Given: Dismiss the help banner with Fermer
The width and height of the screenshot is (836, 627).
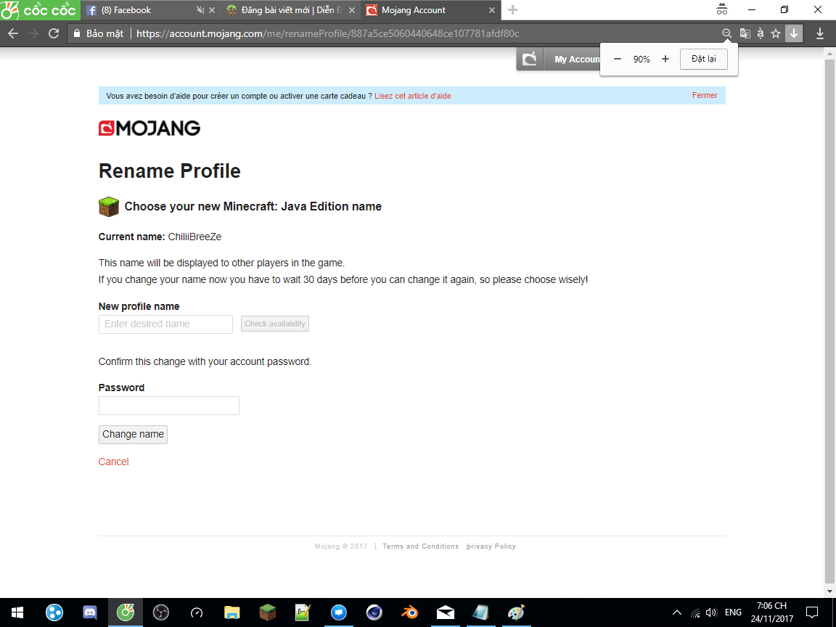Looking at the screenshot, I should [705, 96].
